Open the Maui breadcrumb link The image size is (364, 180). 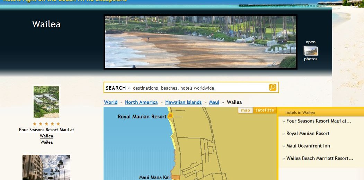[x=214, y=102]
